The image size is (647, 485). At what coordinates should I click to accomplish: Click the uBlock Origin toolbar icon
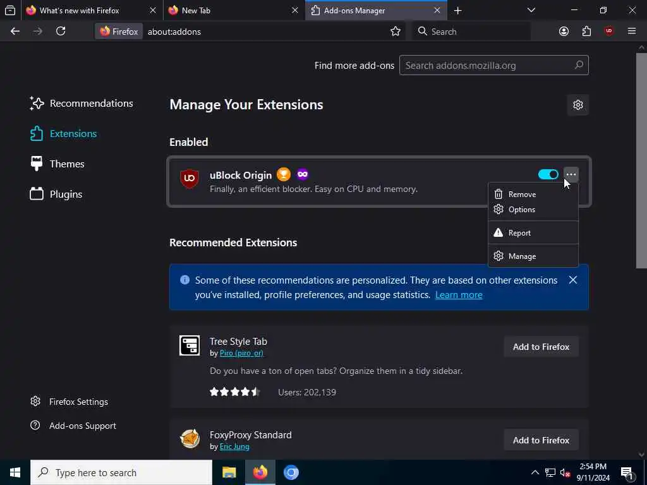click(609, 32)
